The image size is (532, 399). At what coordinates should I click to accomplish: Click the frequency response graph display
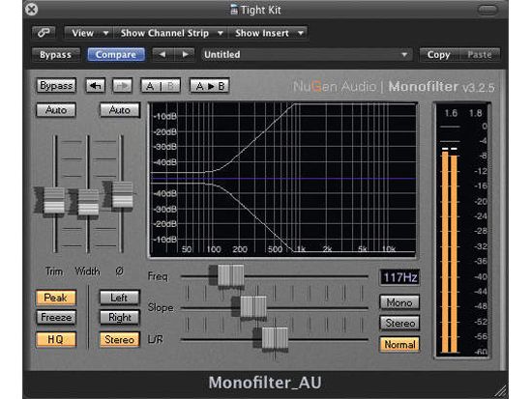(282, 179)
